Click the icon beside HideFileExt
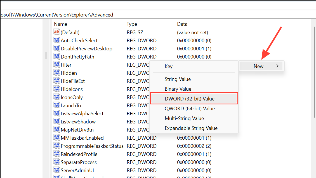 click(x=56, y=81)
